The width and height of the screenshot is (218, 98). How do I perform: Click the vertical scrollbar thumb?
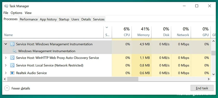click(213, 53)
